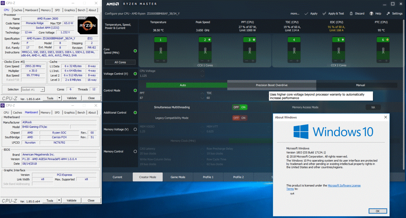Open the Selection Socket #1 dropdown
This screenshot has width=406, height=218.
click(x=33, y=89)
